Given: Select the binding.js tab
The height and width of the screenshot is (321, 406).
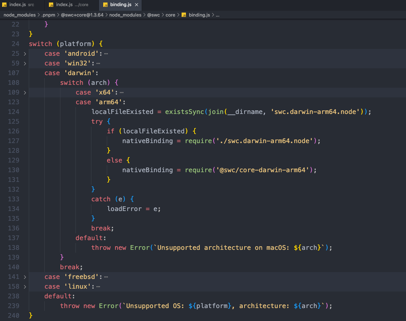Looking at the screenshot, I should pos(121,5).
